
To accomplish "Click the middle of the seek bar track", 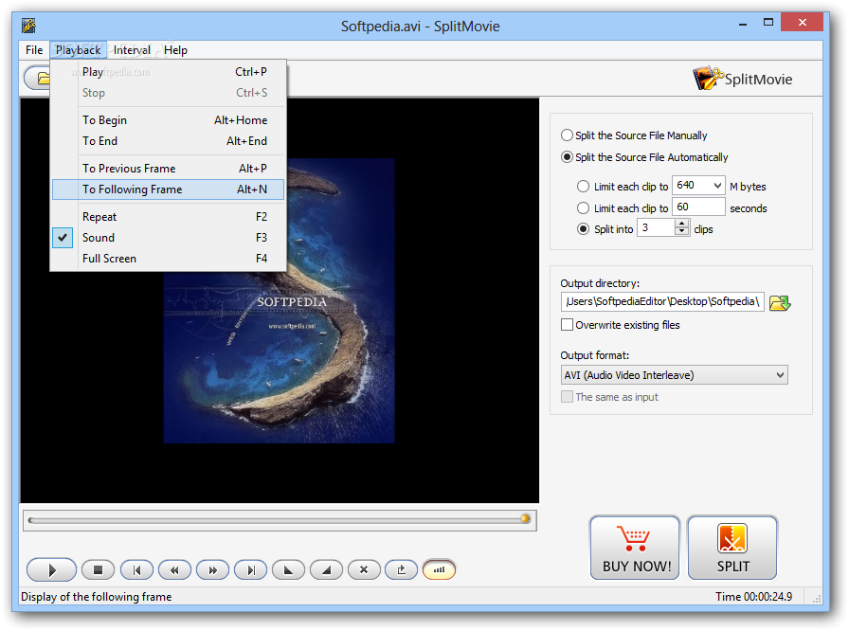I will tap(279, 520).
